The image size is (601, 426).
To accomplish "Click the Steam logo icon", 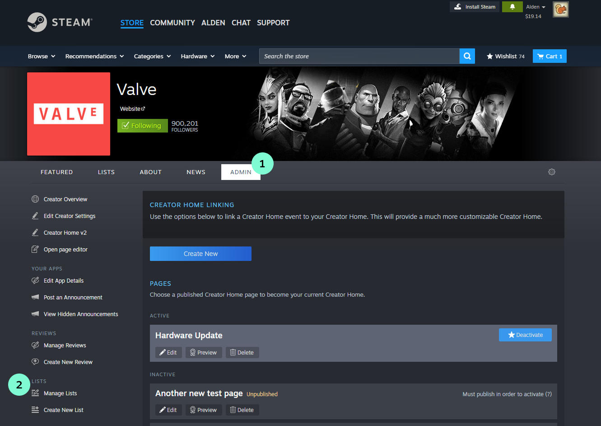I will pos(37,22).
